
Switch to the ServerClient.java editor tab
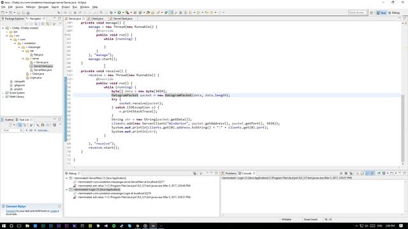[122, 18]
